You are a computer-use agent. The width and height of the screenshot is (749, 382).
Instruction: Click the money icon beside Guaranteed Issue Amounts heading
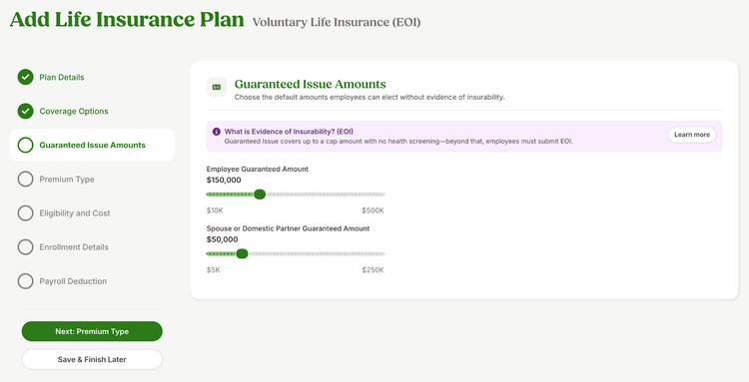(217, 87)
